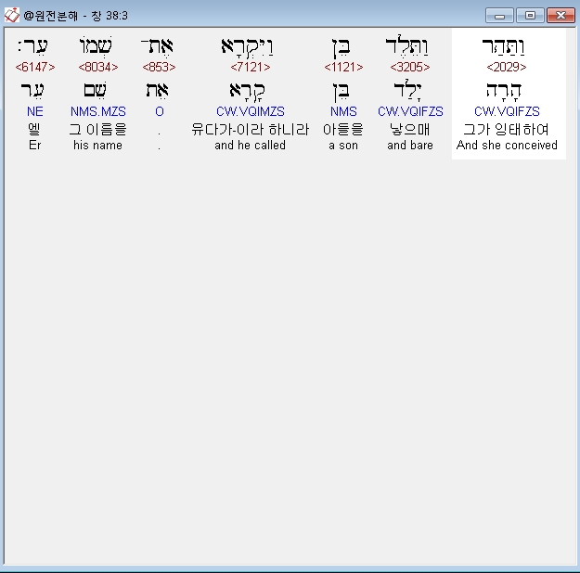Select Korean gloss '그 이름을'
This screenshot has height=573, width=580.
[97, 129]
